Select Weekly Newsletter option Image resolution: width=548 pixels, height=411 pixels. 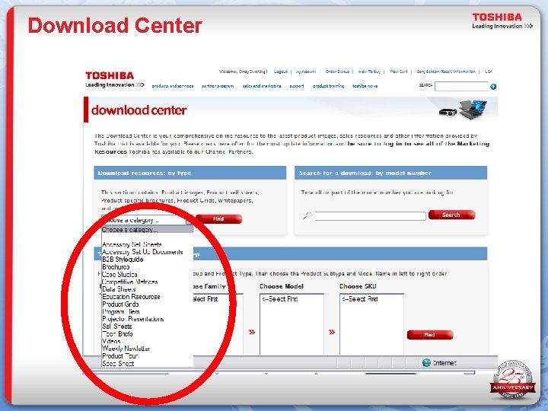(x=126, y=349)
